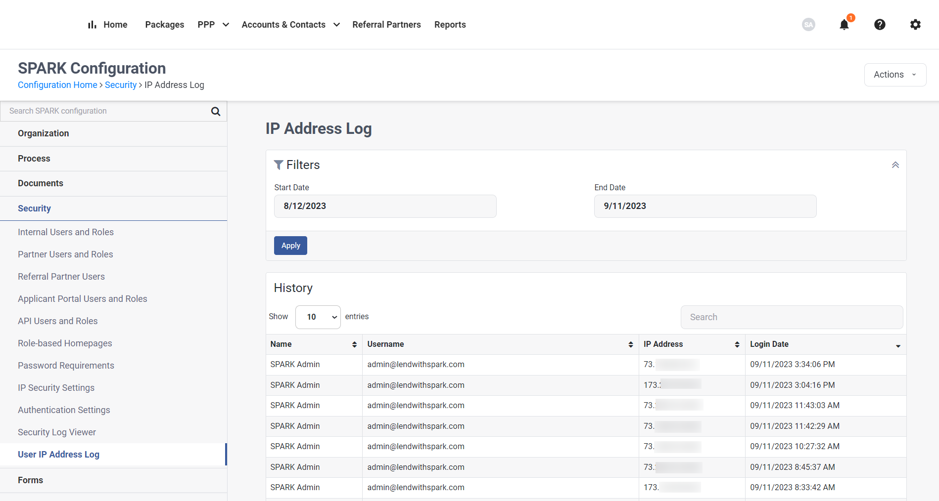Sort by Name column arrows
This screenshot has height=501, width=939.
354,344
